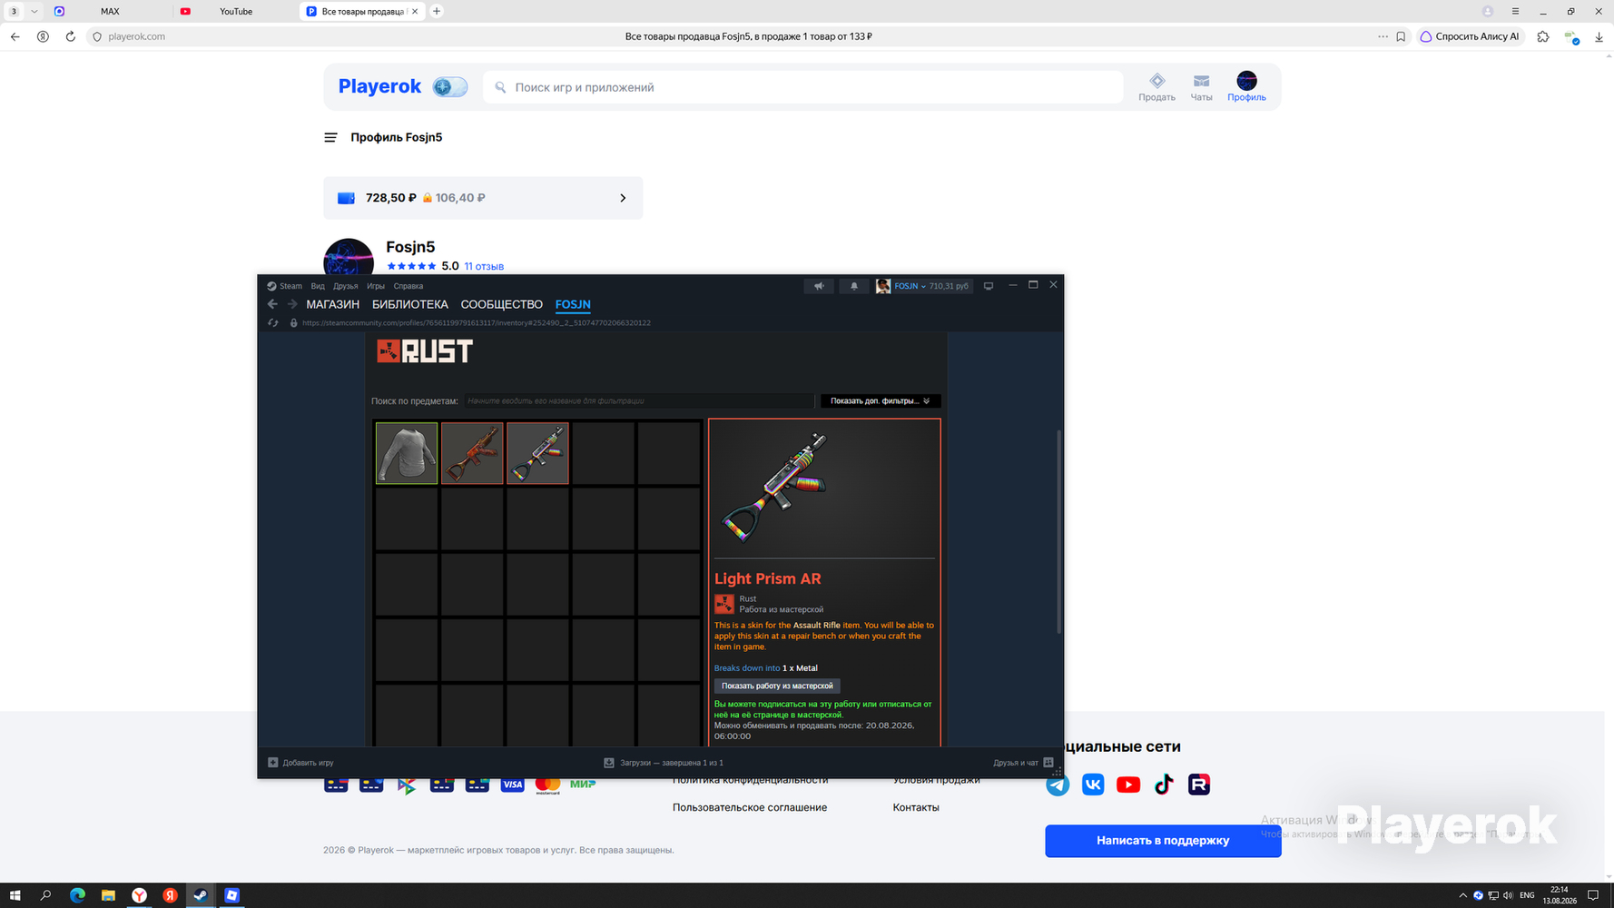The width and height of the screenshot is (1614, 908).
Task: Reload the Playerok page
Action: click(70, 36)
